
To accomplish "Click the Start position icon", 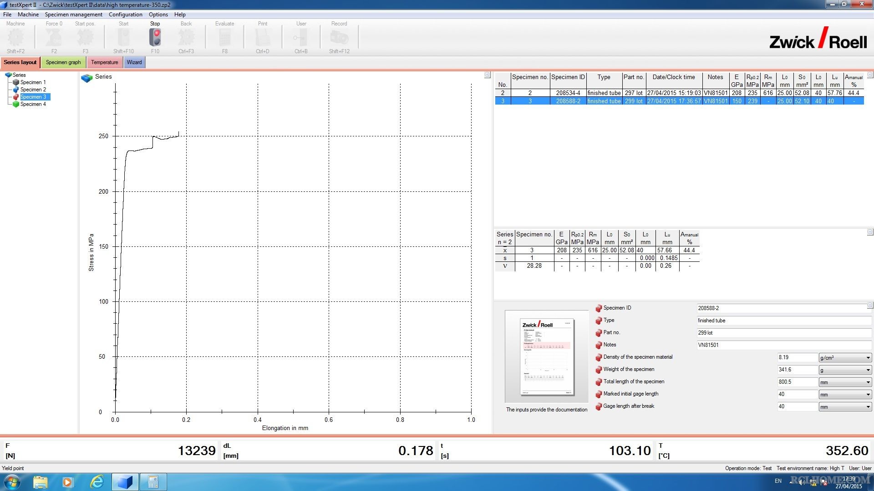I will tap(85, 37).
